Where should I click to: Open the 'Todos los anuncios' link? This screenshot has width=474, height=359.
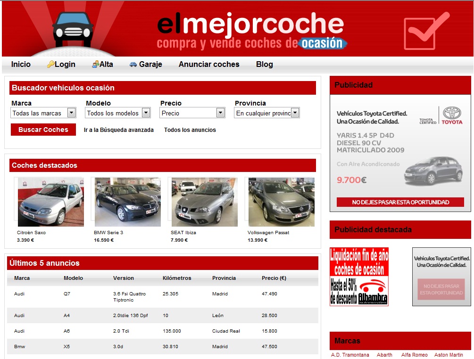click(190, 130)
